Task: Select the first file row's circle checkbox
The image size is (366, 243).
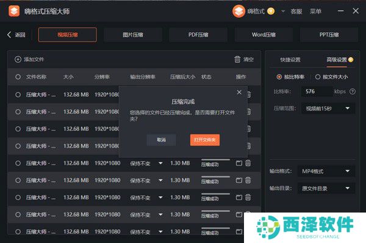Action: point(18,94)
